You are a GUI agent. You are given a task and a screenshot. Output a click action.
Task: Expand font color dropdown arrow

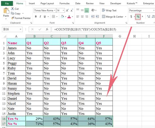tap(72, 17)
